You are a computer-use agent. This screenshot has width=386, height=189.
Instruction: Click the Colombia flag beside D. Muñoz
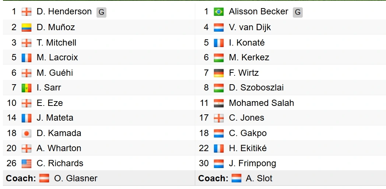pyautogui.click(x=27, y=27)
